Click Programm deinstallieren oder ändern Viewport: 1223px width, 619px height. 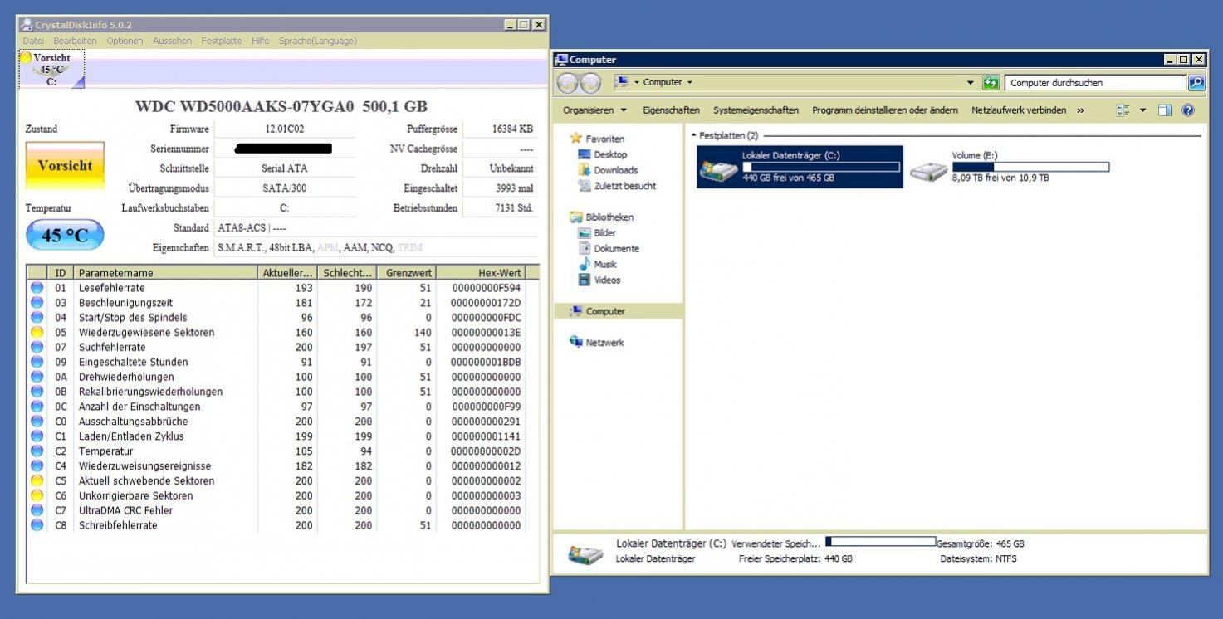(885, 110)
